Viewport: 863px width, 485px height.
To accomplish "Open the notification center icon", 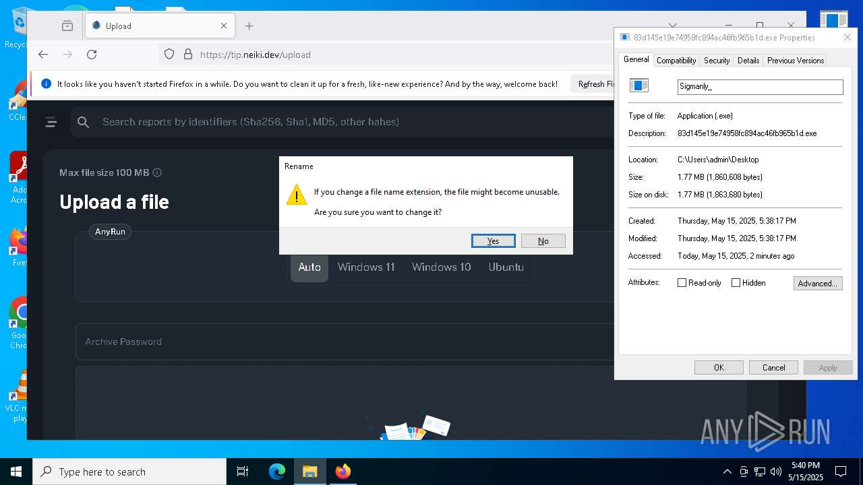I will click(x=841, y=472).
